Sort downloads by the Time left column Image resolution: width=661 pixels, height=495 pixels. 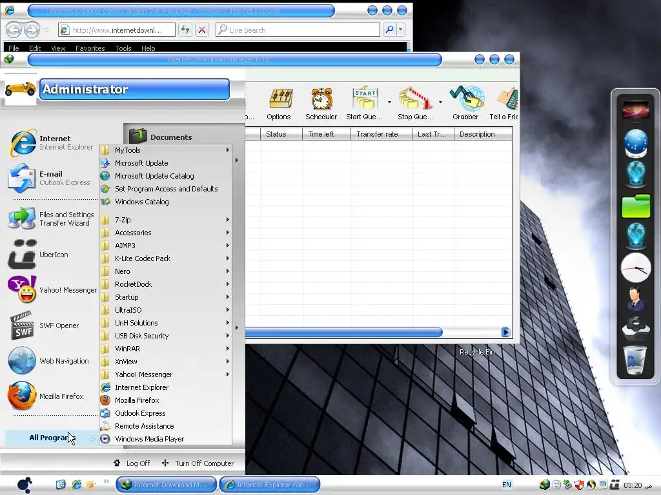(326, 134)
